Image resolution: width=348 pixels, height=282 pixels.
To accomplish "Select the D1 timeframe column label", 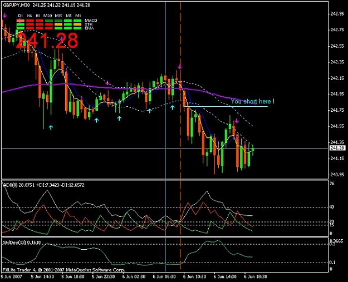I will (21, 16).
